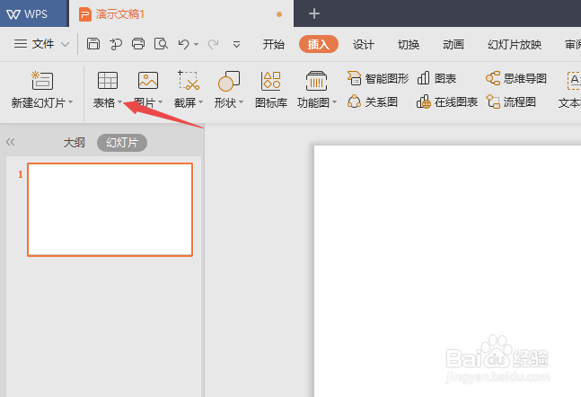Click the Redo icon
This screenshot has height=397, width=581.
click(x=213, y=45)
